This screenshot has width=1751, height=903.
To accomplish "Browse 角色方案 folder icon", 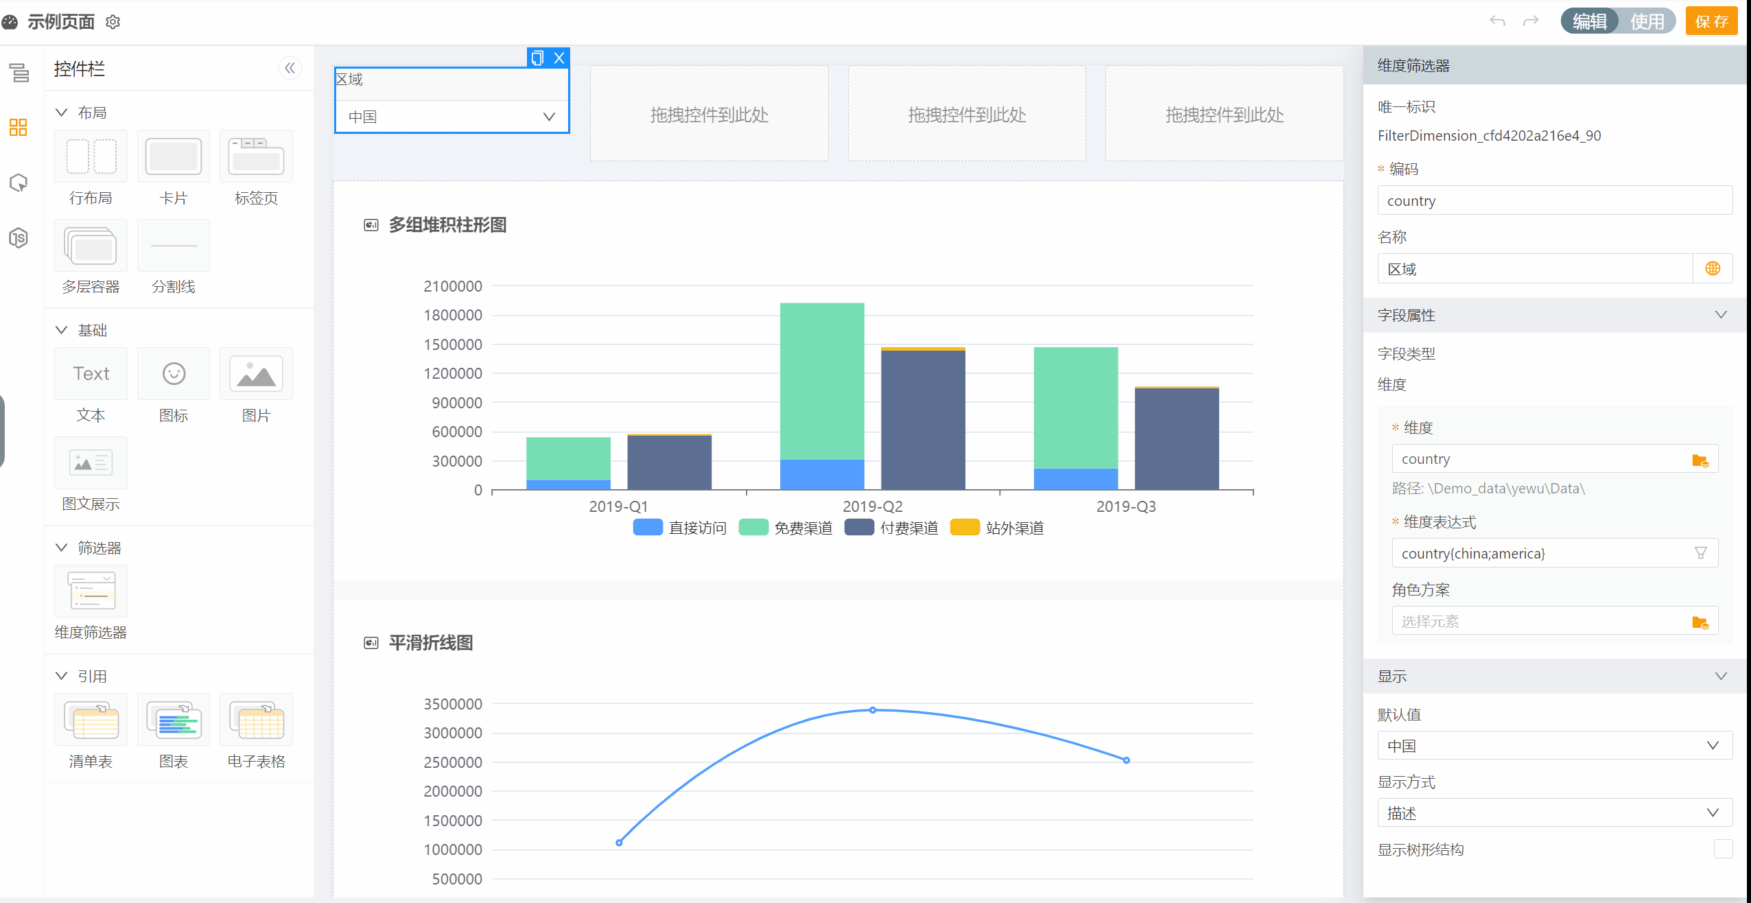I will point(1700,622).
